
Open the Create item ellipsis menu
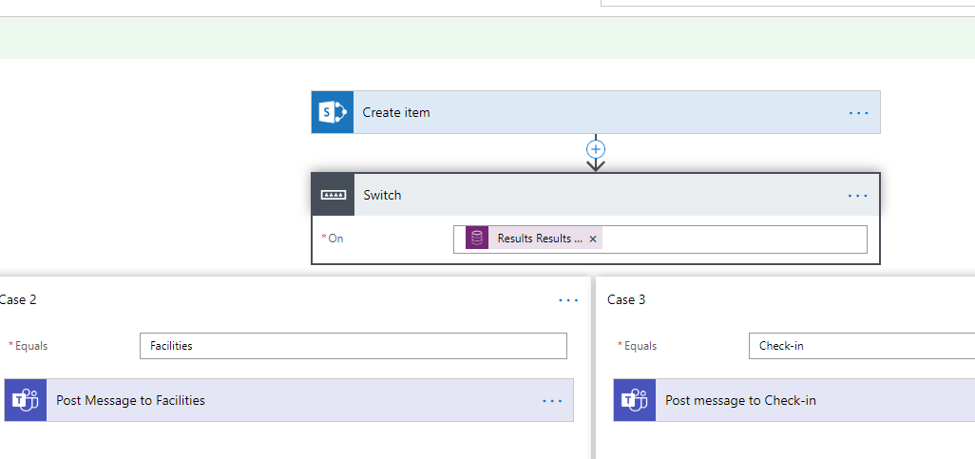858,112
